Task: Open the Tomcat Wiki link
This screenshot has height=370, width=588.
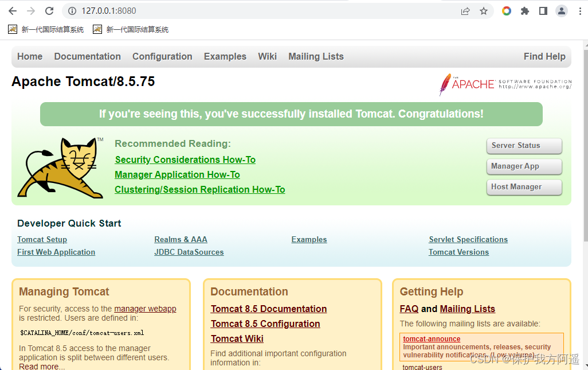Action: pyautogui.click(x=237, y=339)
